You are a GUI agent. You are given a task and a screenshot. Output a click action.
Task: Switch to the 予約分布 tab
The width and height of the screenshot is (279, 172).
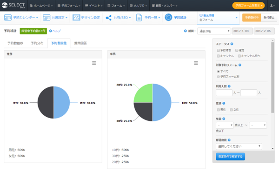[37, 43]
